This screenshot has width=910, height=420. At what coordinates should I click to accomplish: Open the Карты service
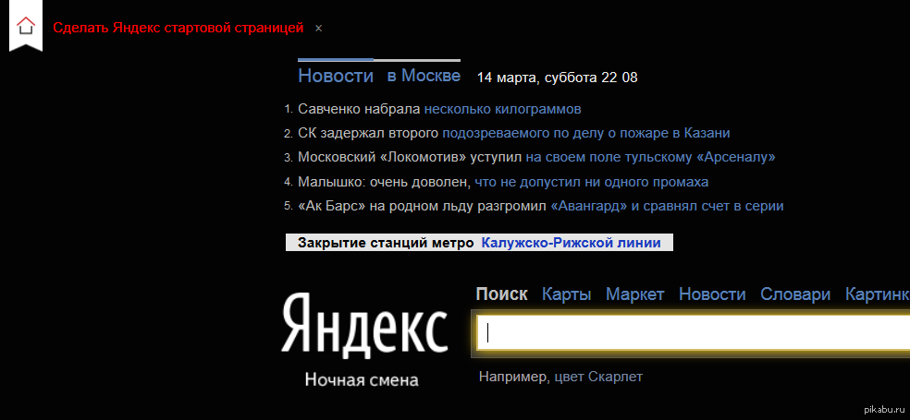pyautogui.click(x=566, y=294)
